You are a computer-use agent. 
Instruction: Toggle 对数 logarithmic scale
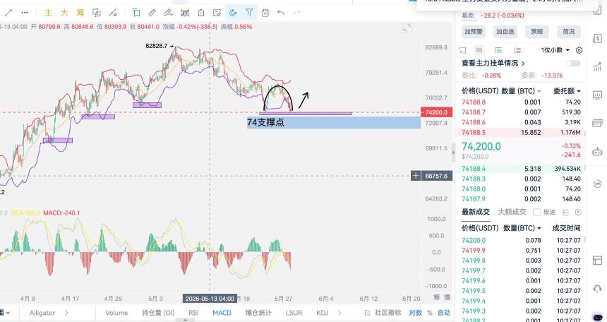(x=416, y=313)
